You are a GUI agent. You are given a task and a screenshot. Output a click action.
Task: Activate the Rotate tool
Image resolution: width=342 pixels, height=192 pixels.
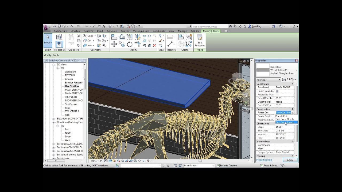[x=130, y=44]
